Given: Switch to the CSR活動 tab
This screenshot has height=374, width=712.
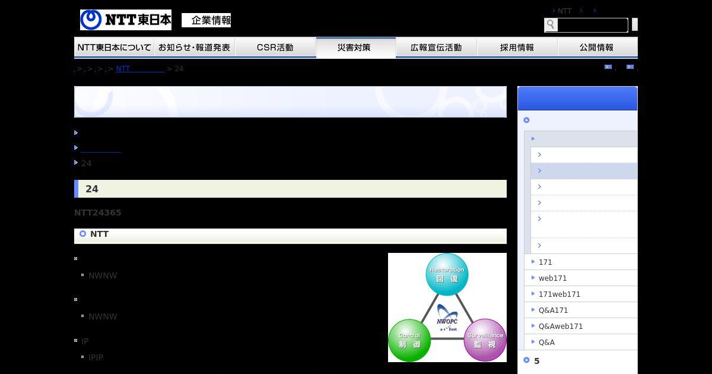Looking at the screenshot, I should tap(275, 47).
